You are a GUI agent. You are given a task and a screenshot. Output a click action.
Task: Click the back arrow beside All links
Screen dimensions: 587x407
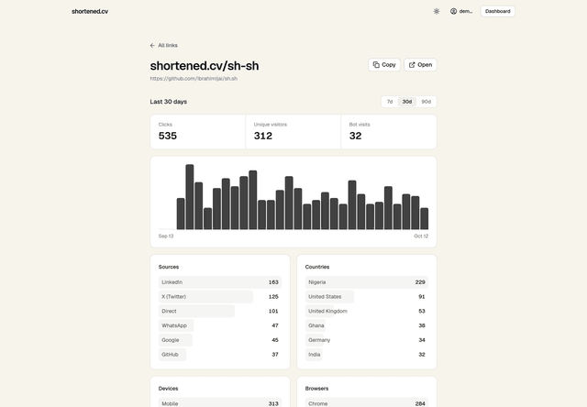coord(152,45)
